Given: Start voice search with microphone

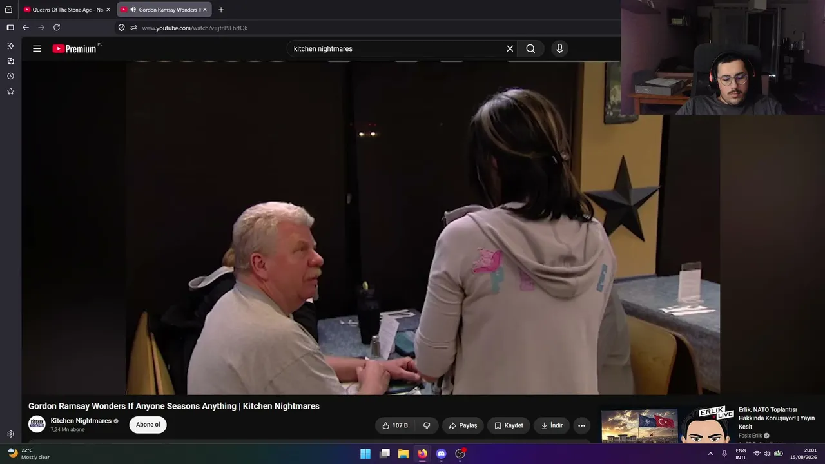Looking at the screenshot, I should (559, 48).
